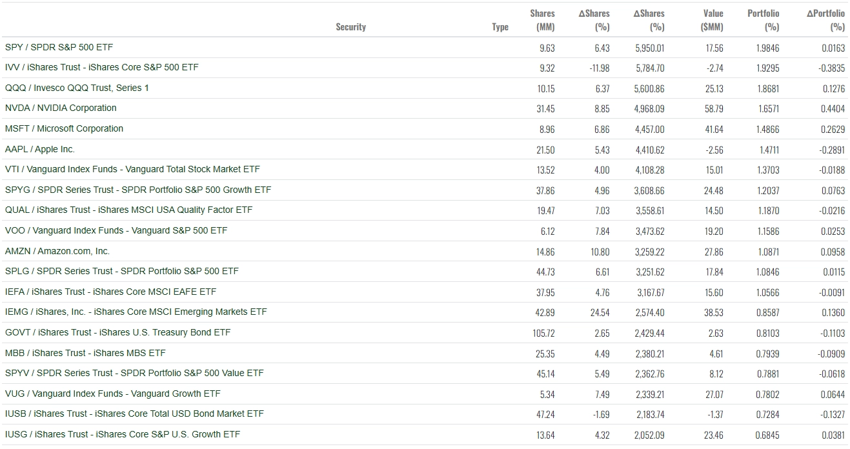850x449 pixels.
Task: Select IVV portfolio change -0.3835
Action: pyautogui.click(x=831, y=68)
